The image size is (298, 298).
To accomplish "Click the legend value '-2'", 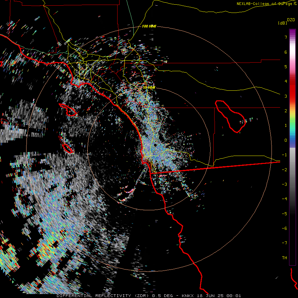I will pos(284,170).
